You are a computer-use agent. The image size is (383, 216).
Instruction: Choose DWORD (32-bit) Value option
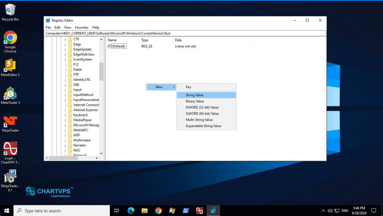202,107
